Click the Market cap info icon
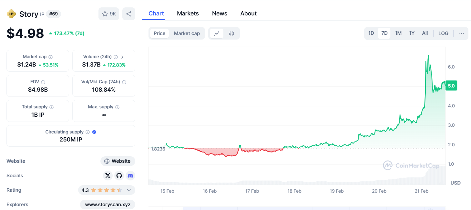471x210 pixels. coord(51,57)
